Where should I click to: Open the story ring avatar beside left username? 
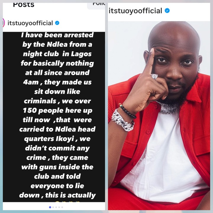[x=4, y=23]
